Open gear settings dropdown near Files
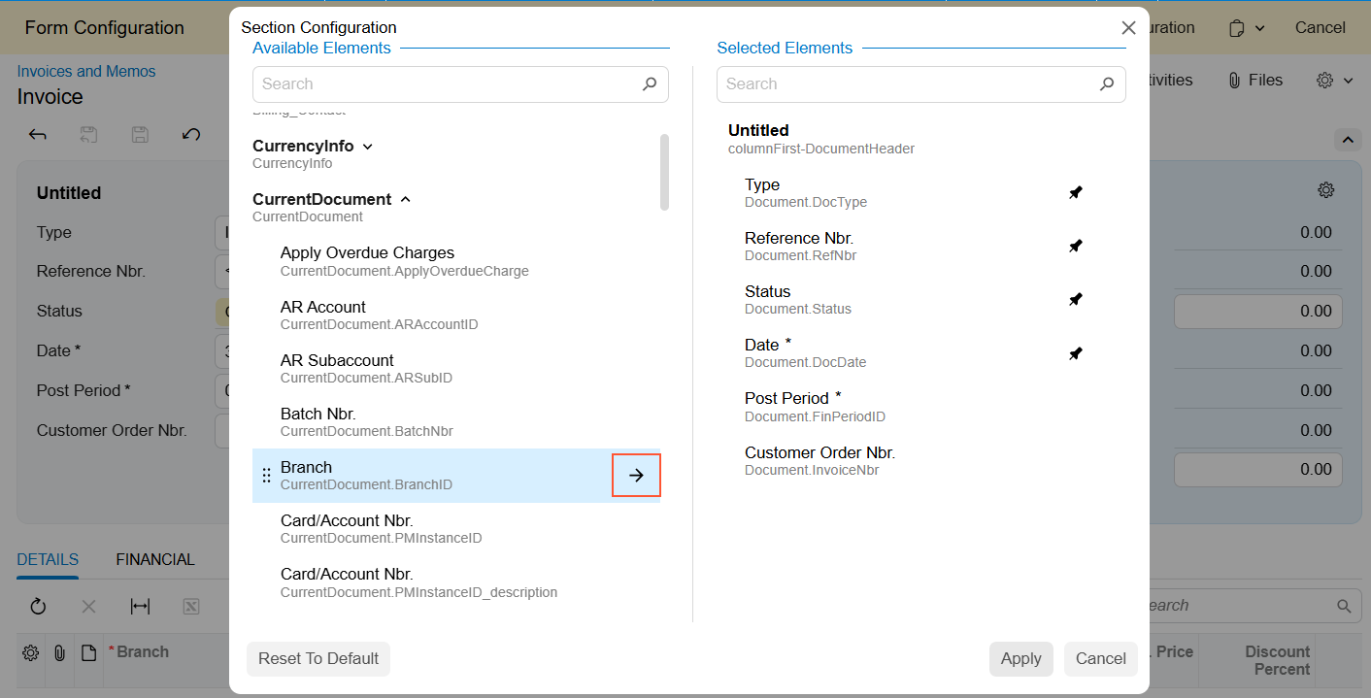Screen dimensions: 1371x698 pos(1333,81)
